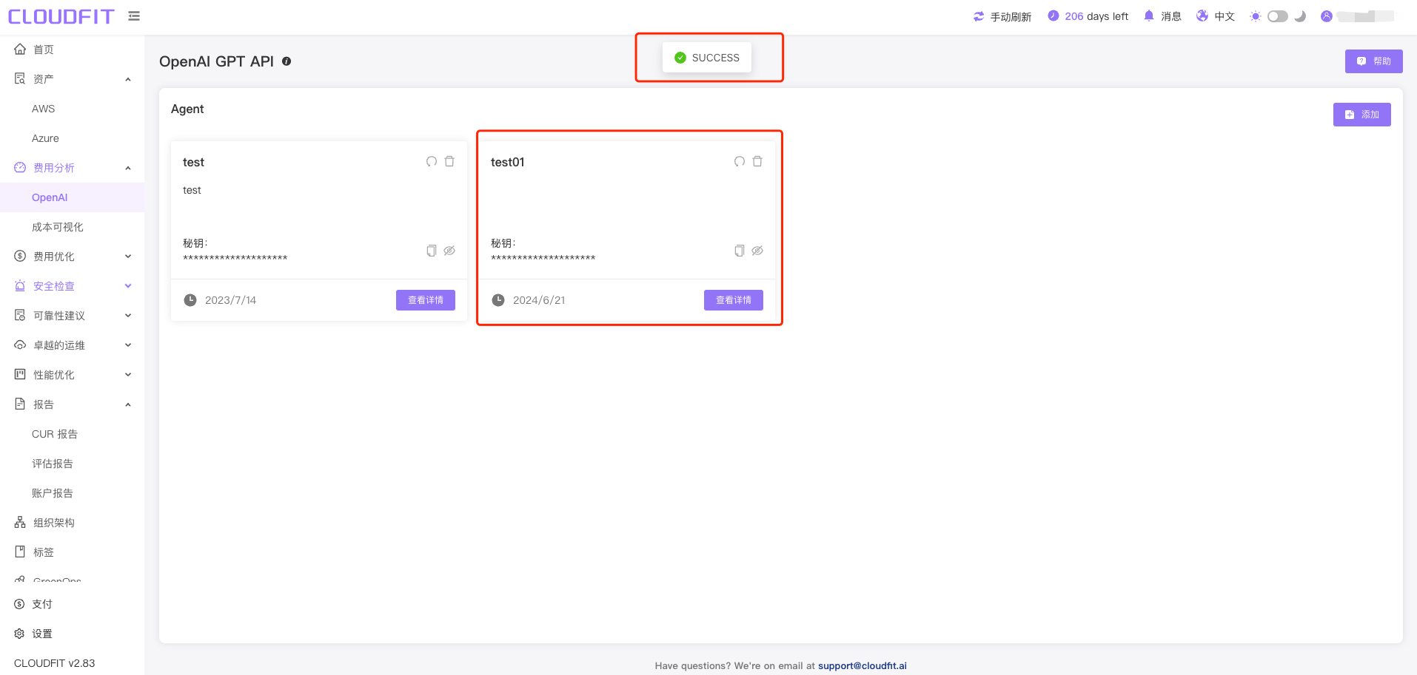Click the SUCCESS notification toast
Screen dimensions: 1417x675
707,58
